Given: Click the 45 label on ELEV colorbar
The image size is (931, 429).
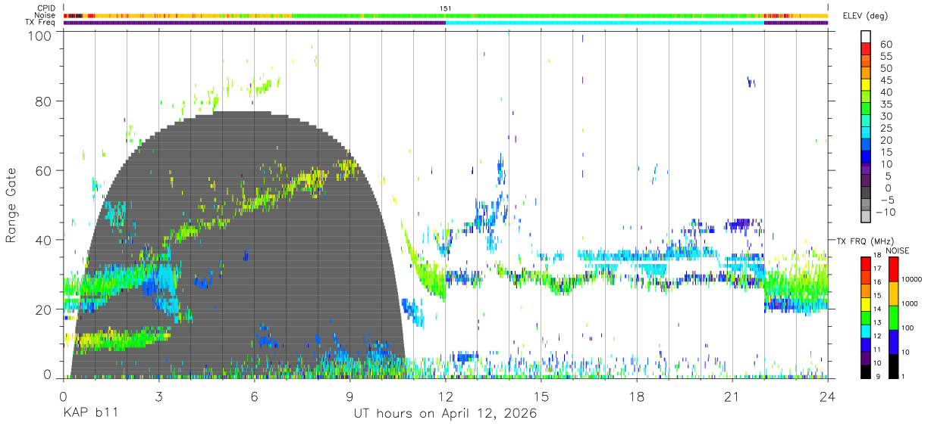Looking at the screenshot, I should pos(886,81).
